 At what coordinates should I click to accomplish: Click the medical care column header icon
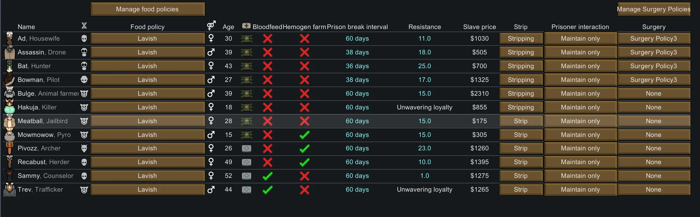click(x=246, y=26)
